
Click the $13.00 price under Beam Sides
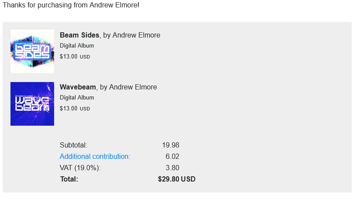pyautogui.click(x=69, y=56)
